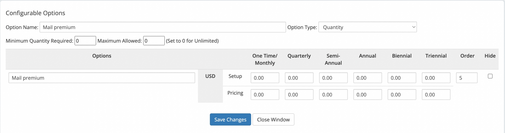
Task: Click the Option Name text field
Action: [163, 27]
